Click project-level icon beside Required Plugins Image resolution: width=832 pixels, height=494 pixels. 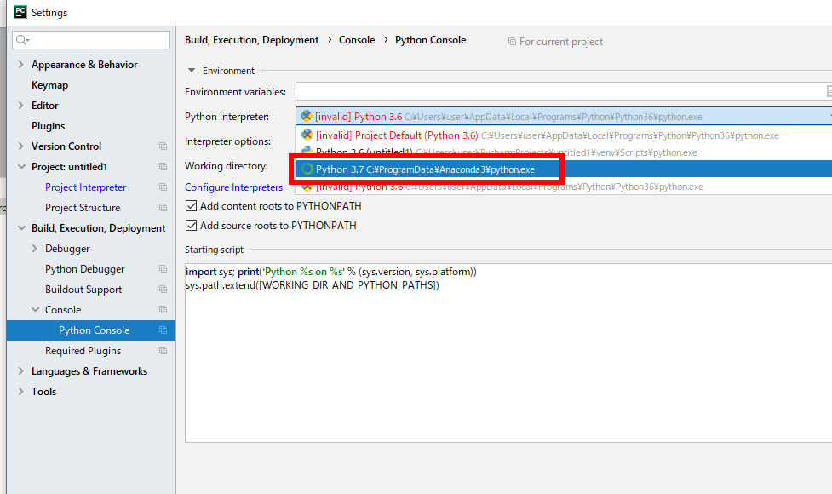[163, 351]
